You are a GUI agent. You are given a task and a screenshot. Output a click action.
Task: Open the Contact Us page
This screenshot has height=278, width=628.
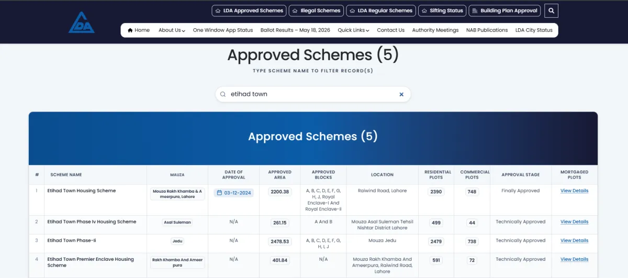[390, 30]
